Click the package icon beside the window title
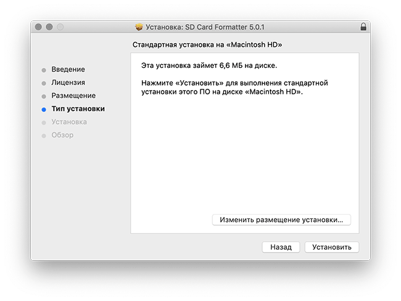The height and width of the screenshot is (301, 401). pos(139,27)
